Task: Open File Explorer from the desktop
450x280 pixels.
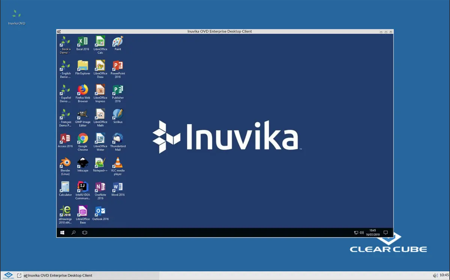Action: coord(82,68)
